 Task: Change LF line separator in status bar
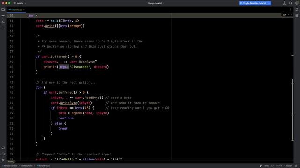[273, 166]
